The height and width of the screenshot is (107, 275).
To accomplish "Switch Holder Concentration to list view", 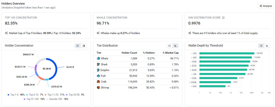I will click(x=78, y=46).
